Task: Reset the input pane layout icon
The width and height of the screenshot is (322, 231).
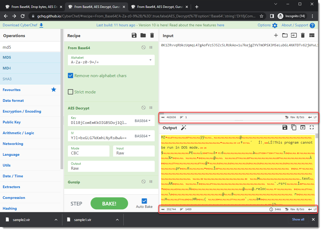Action: pyautogui.click(x=312, y=36)
